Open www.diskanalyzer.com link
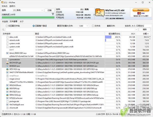The height and width of the screenshot is (117, 153). click(x=114, y=15)
